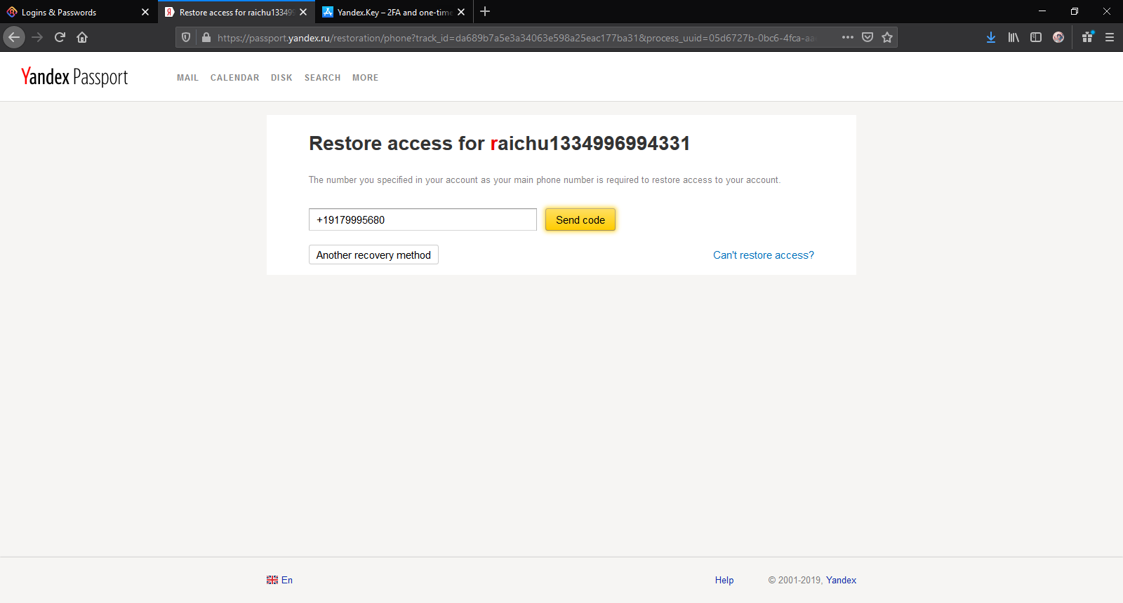Open the Help link in footer
Screen dimensions: 1123x603
[724, 580]
